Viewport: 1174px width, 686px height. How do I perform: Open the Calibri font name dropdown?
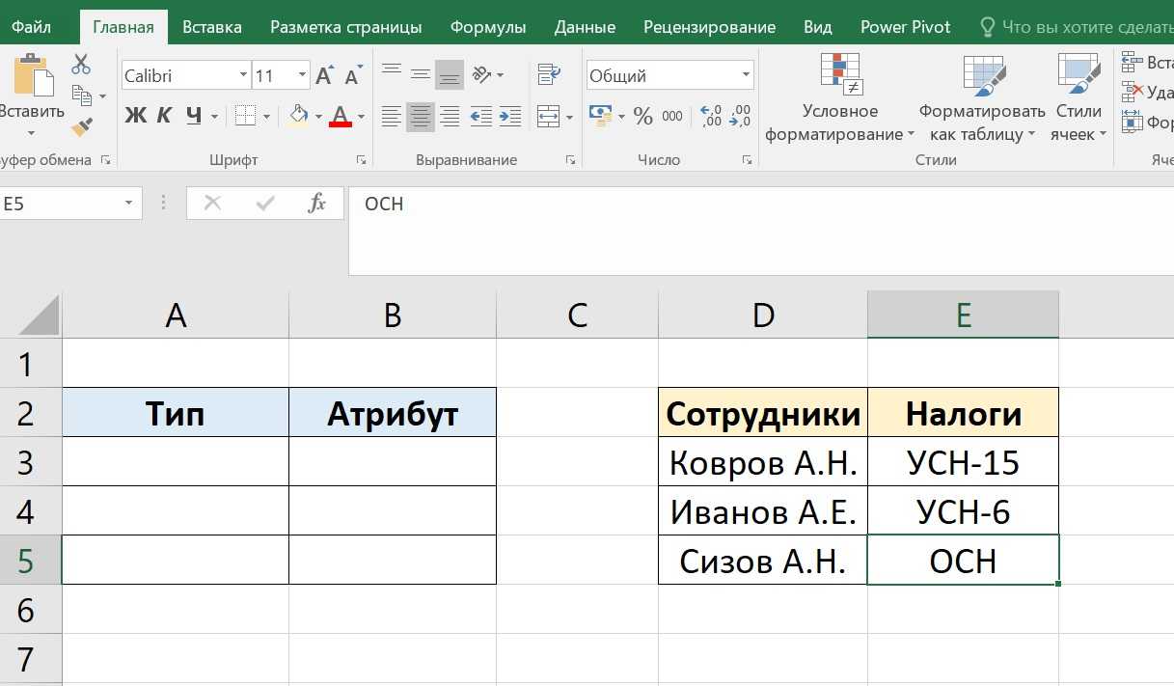tap(243, 75)
